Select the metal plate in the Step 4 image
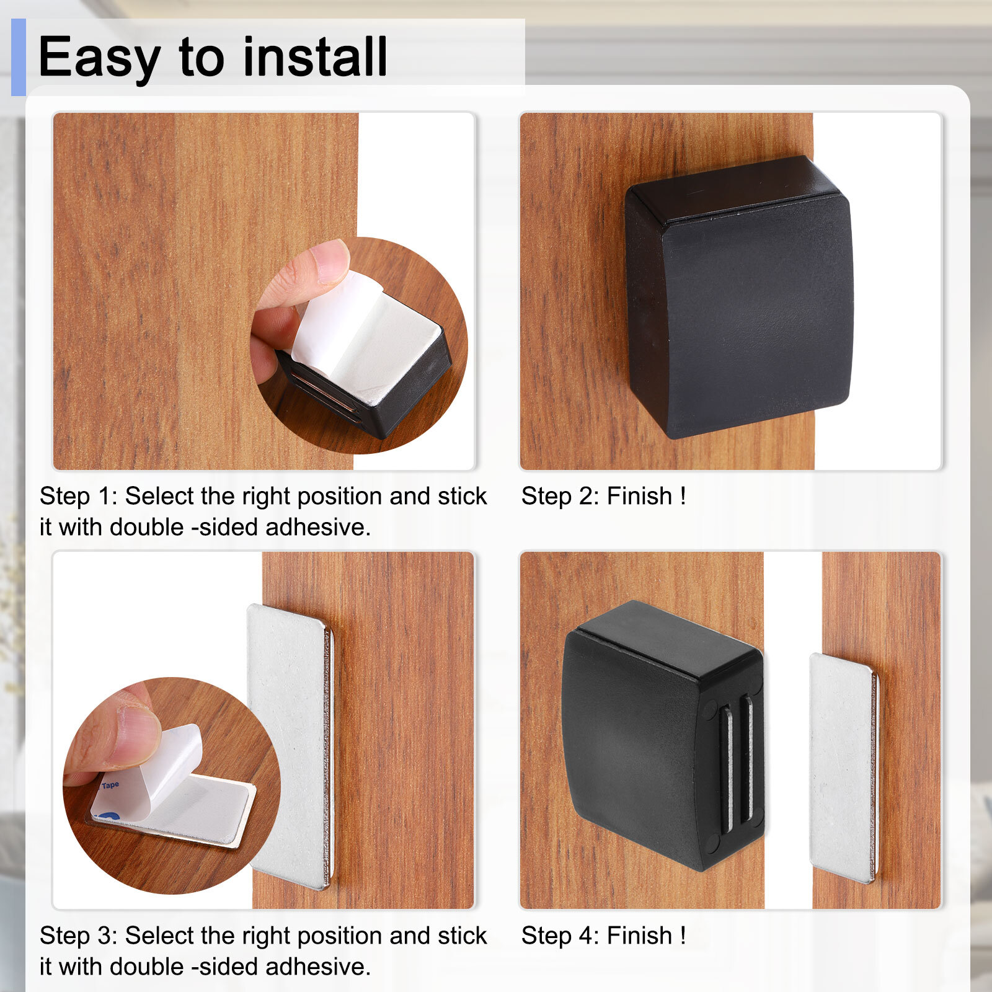 [x=844, y=768]
